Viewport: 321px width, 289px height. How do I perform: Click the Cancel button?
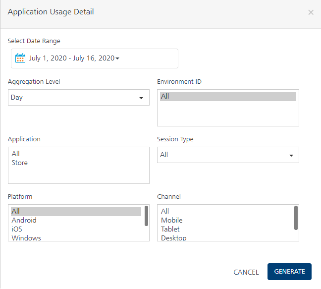pos(246,272)
